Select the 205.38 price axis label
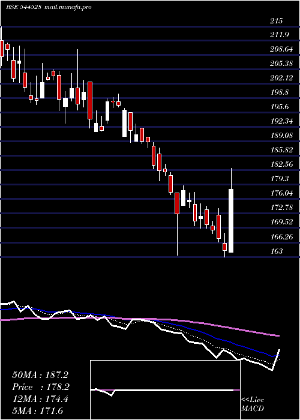Image resolution: width=300 pixels, height=420 pixels. (x=281, y=64)
